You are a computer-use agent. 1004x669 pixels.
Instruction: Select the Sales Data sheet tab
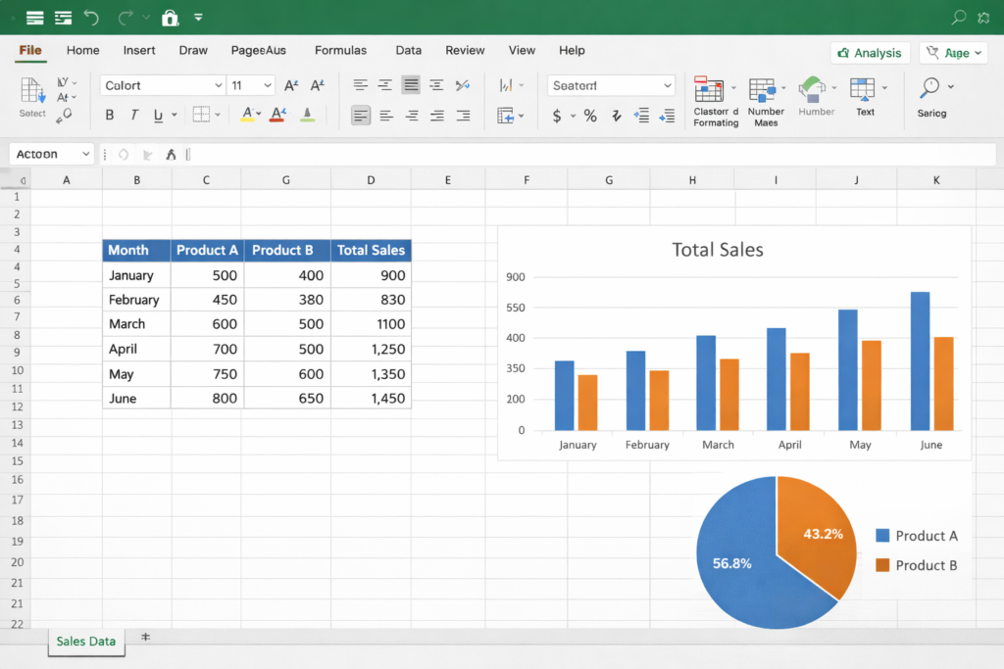pyautogui.click(x=86, y=641)
